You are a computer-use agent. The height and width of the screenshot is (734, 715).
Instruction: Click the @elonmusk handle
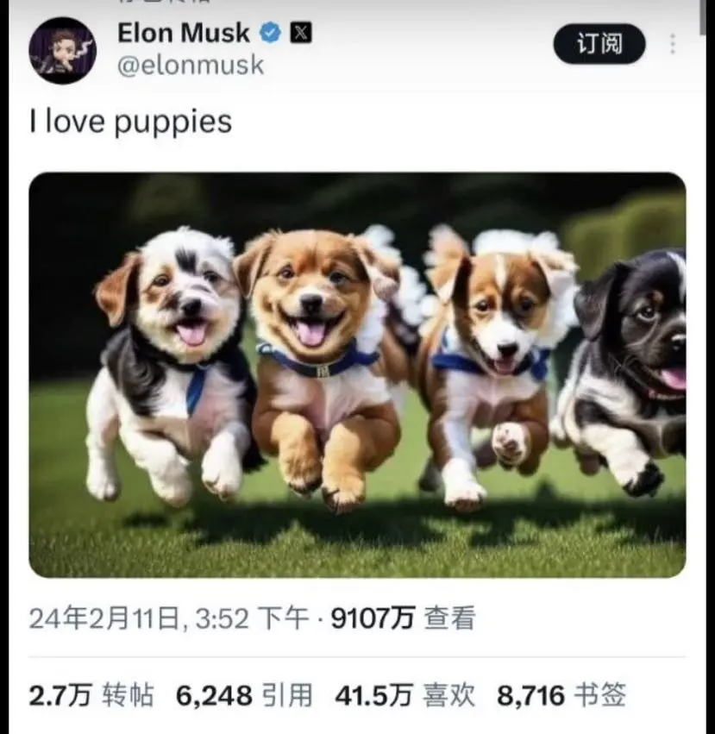(191, 65)
